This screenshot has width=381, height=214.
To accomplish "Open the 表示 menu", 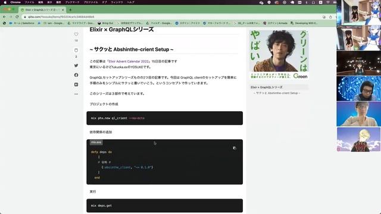I will pos(49,2).
